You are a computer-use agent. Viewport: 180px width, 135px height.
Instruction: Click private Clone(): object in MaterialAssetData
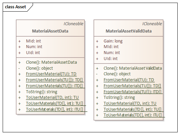(39, 68)
